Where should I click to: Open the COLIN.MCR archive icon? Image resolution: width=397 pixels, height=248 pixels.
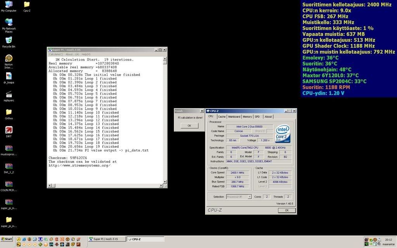click(x=9, y=184)
